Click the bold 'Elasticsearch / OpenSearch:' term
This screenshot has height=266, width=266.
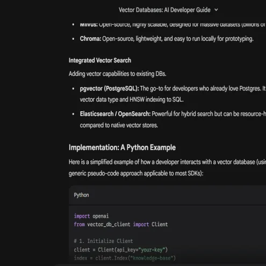click(115, 114)
